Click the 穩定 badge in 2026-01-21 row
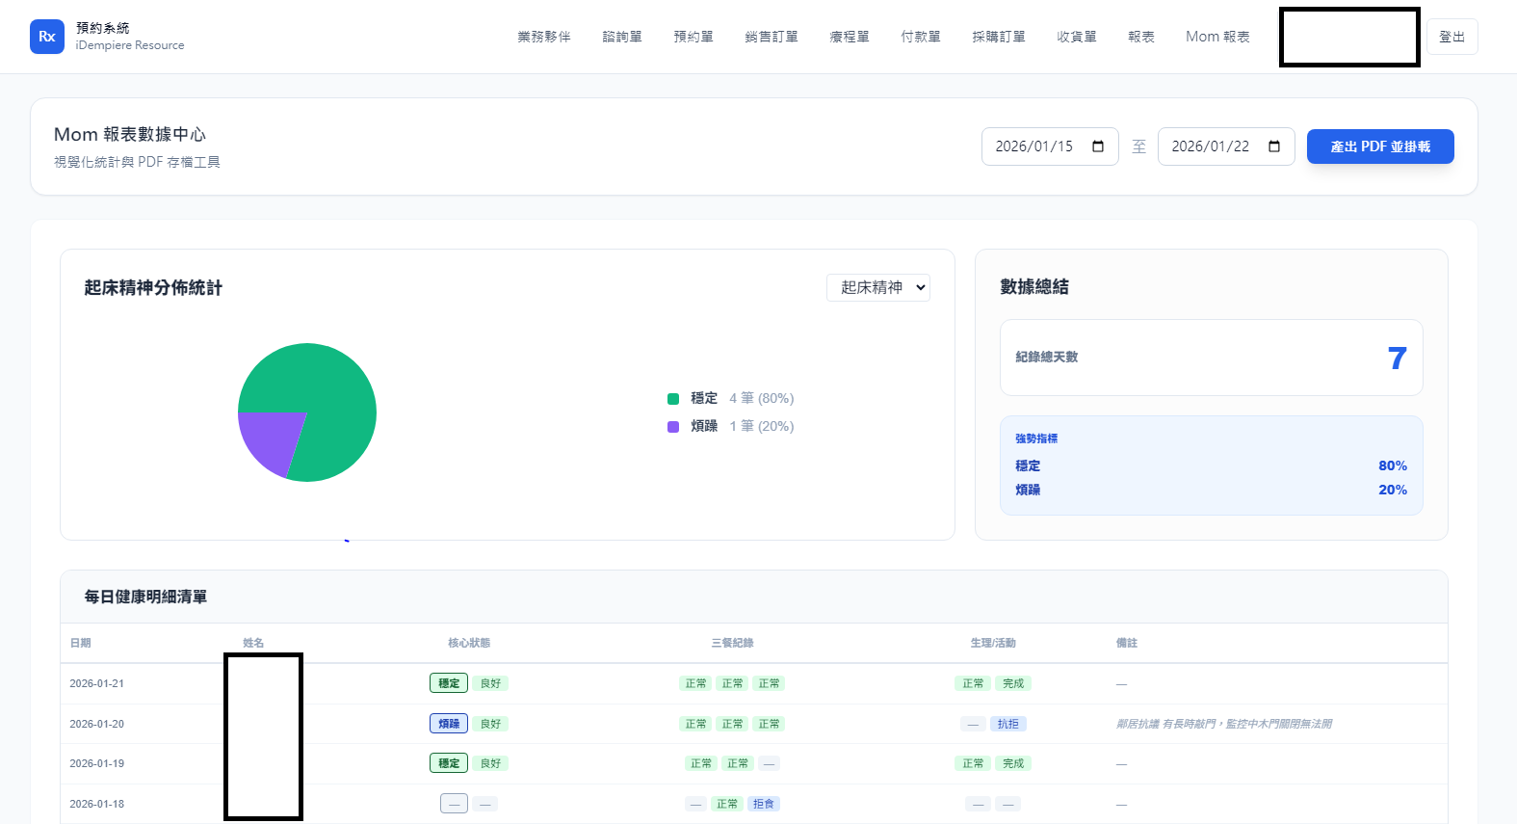 (449, 683)
